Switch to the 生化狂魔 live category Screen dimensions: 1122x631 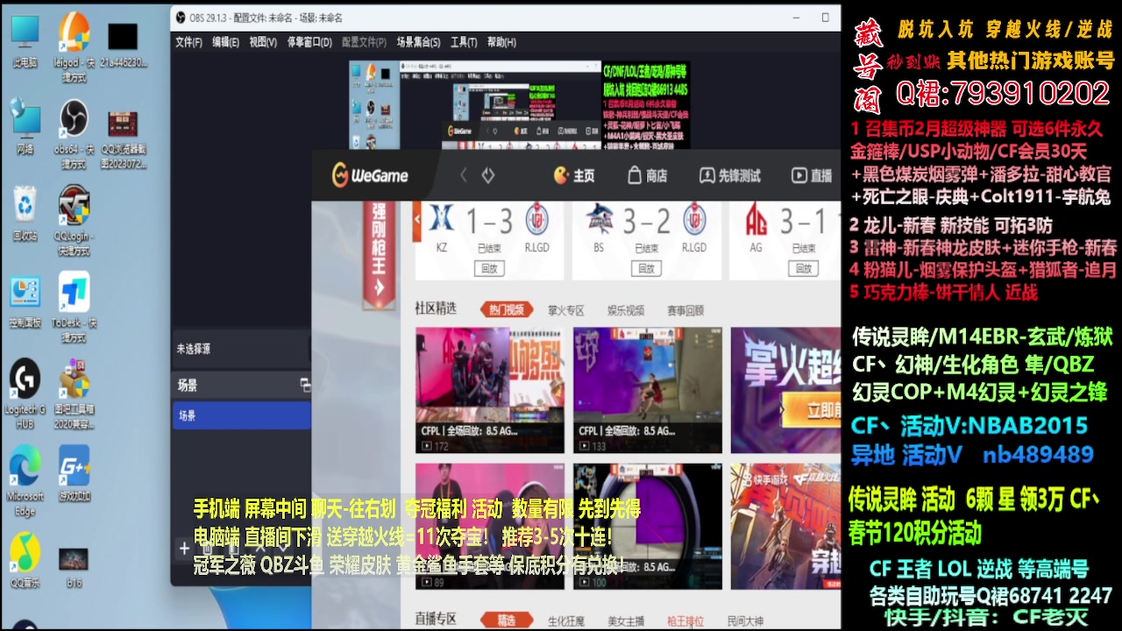(565, 620)
